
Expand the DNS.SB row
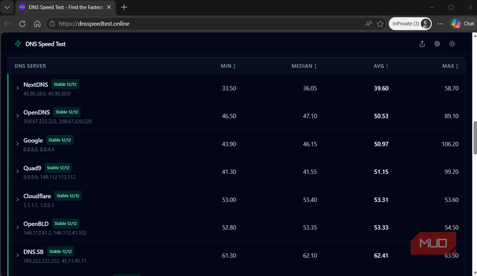(18, 255)
